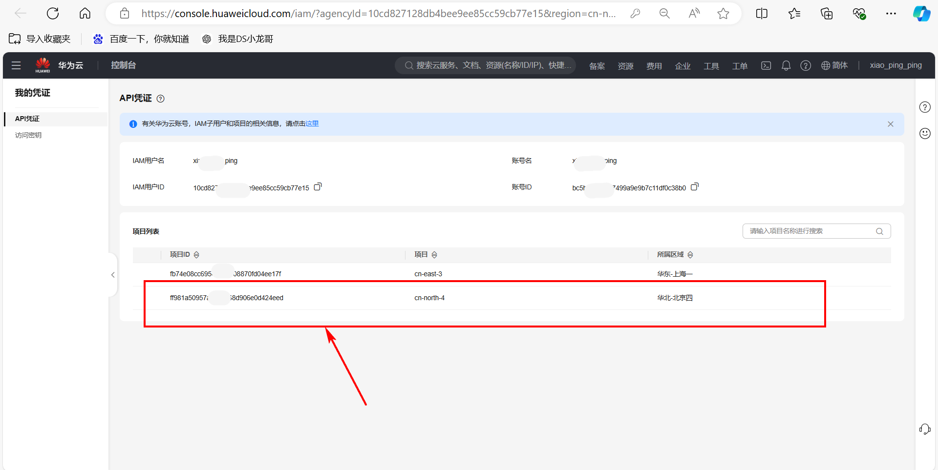Viewport: 938px width, 470px height.
Task: Refresh the browser page
Action: pyautogui.click(x=53, y=14)
